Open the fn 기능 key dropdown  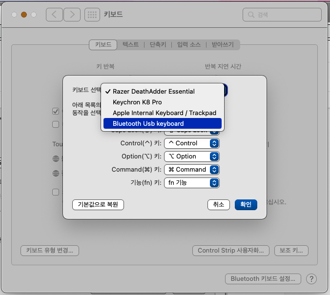pyautogui.click(x=192, y=183)
